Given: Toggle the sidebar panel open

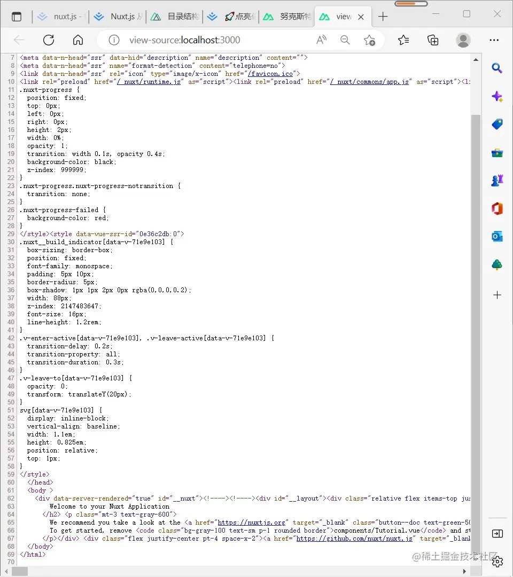Looking at the screenshot, I should pos(497,533).
